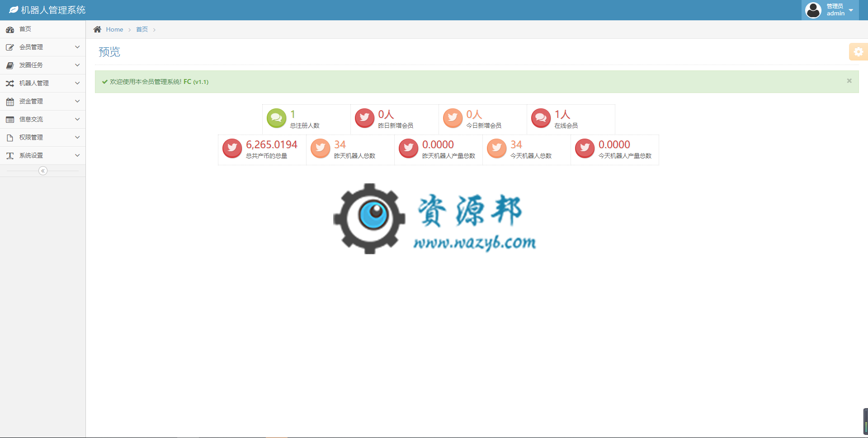Select the 信息交流 menu label
The width and height of the screenshot is (868, 438).
[x=31, y=119]
